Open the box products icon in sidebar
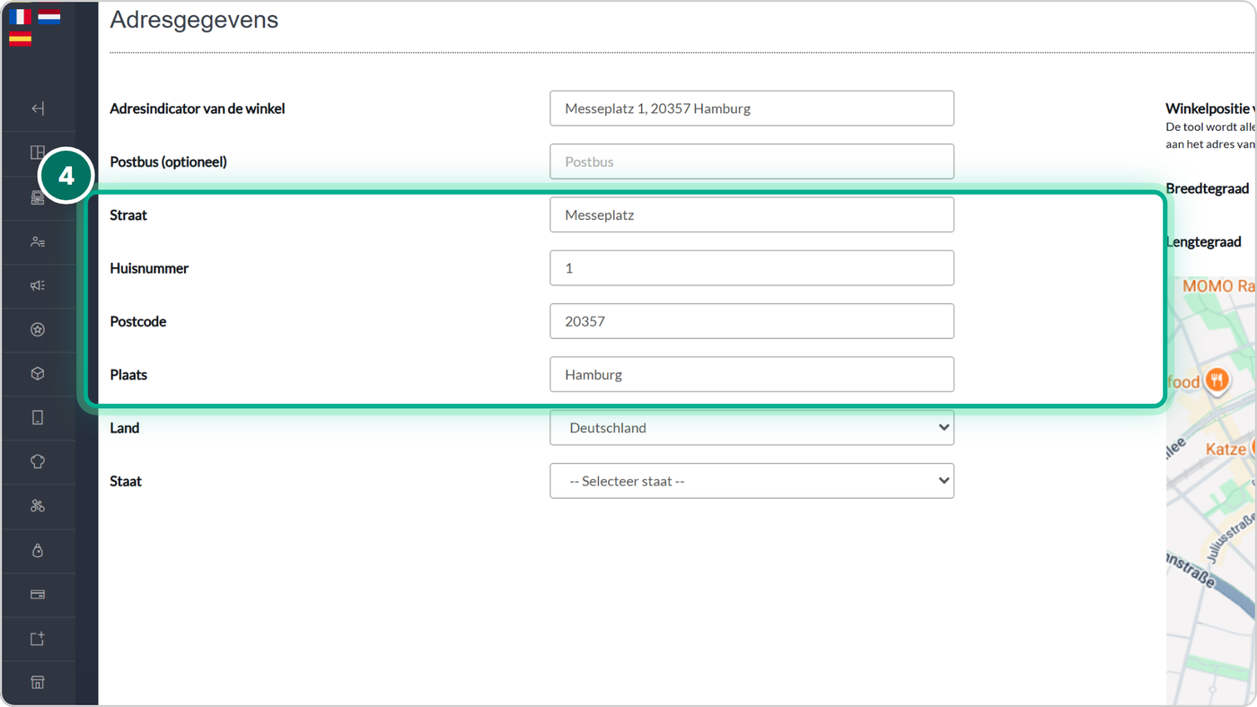Viewport: 1257px width, 707px height. (38, 373)
